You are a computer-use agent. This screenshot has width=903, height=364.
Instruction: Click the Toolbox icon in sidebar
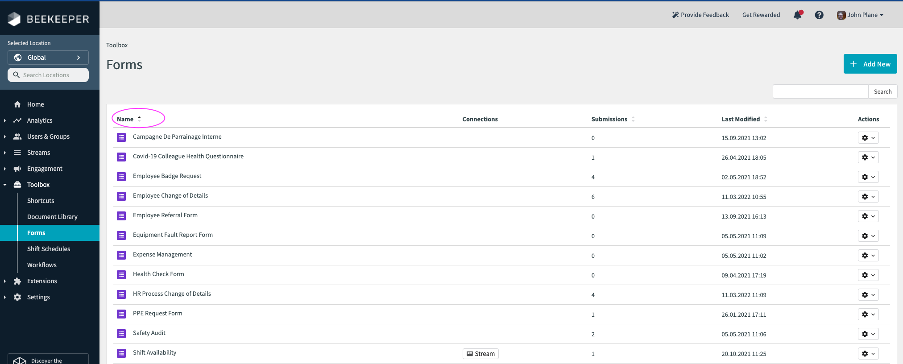pyautogui.click(x=17, y=185)
